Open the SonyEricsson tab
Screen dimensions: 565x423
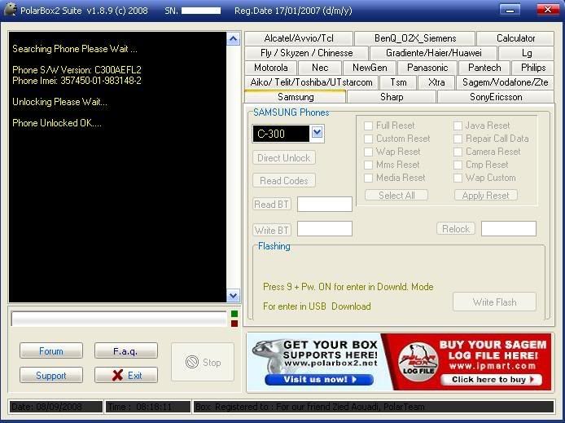click(496, 97)
